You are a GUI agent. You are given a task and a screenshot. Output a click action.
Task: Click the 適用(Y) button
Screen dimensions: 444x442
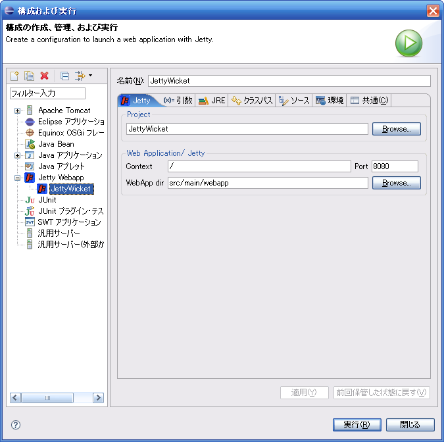click(304, 393)
